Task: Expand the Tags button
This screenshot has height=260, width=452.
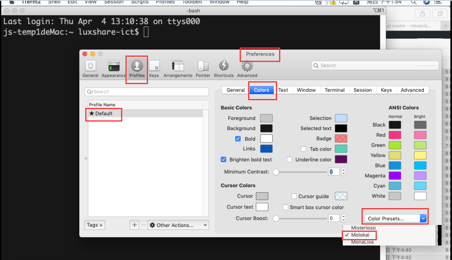Action: [95, 225]
